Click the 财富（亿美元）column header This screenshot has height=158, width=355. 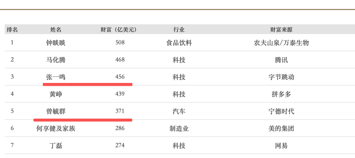coord(119,30)
